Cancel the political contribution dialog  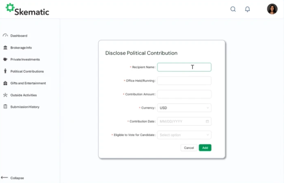pyautogui.click(x=189, y=148)
